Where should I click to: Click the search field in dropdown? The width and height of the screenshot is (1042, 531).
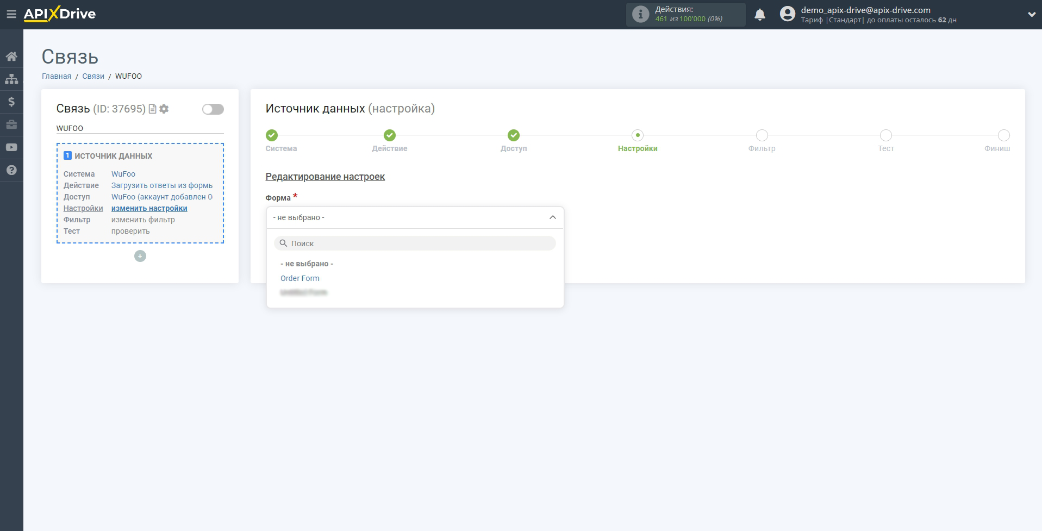pyautogui.click(x=415, y=243)
